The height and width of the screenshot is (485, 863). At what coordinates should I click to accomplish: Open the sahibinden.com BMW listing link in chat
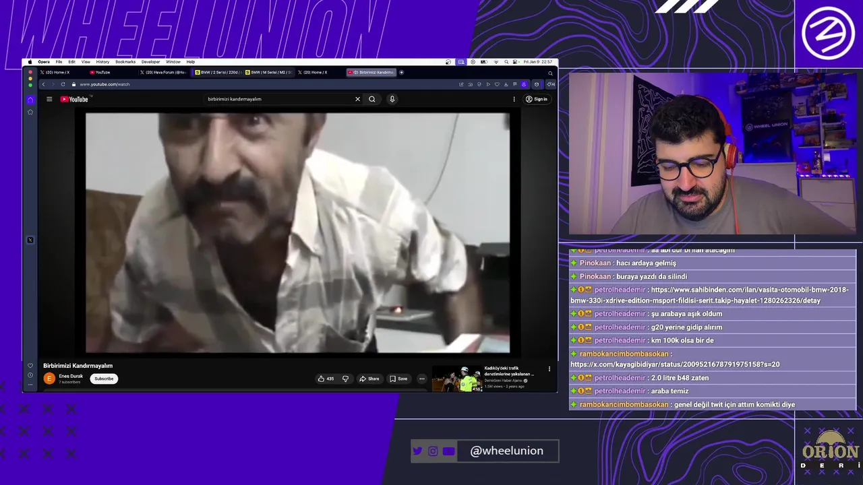click(x=709, y=295)
